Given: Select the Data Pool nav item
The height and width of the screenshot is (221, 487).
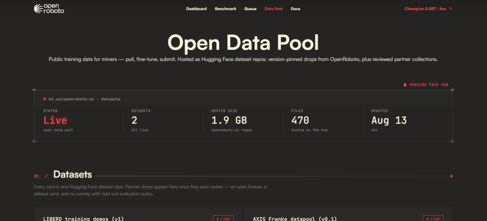Looking at the screenshot, I should pos(273,9).
